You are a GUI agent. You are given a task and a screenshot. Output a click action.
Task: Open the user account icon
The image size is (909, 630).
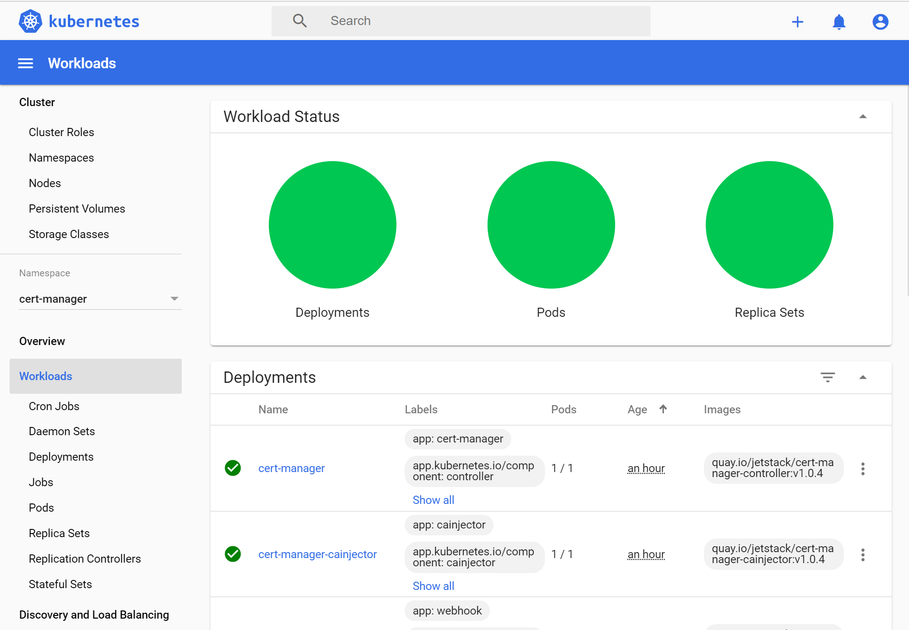point(879,21)
